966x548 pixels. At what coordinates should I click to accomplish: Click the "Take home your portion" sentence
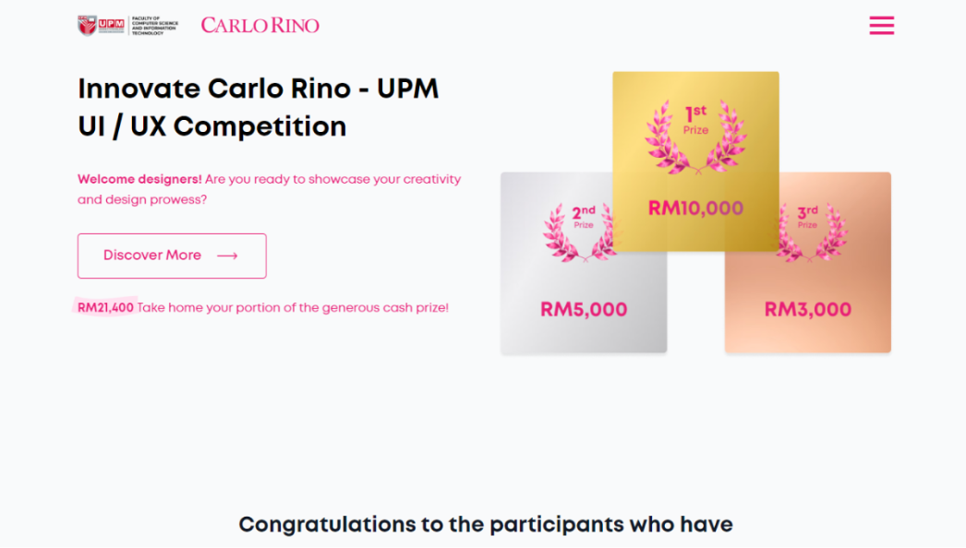coord(293,307)
